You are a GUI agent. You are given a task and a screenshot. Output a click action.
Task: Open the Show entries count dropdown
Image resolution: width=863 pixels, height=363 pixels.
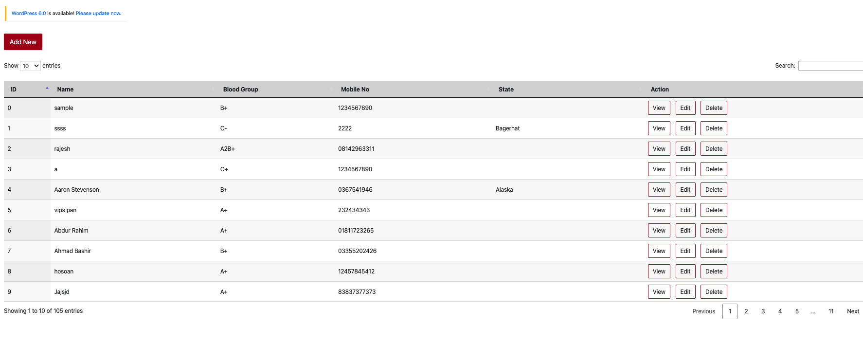(x=30, y=66)
